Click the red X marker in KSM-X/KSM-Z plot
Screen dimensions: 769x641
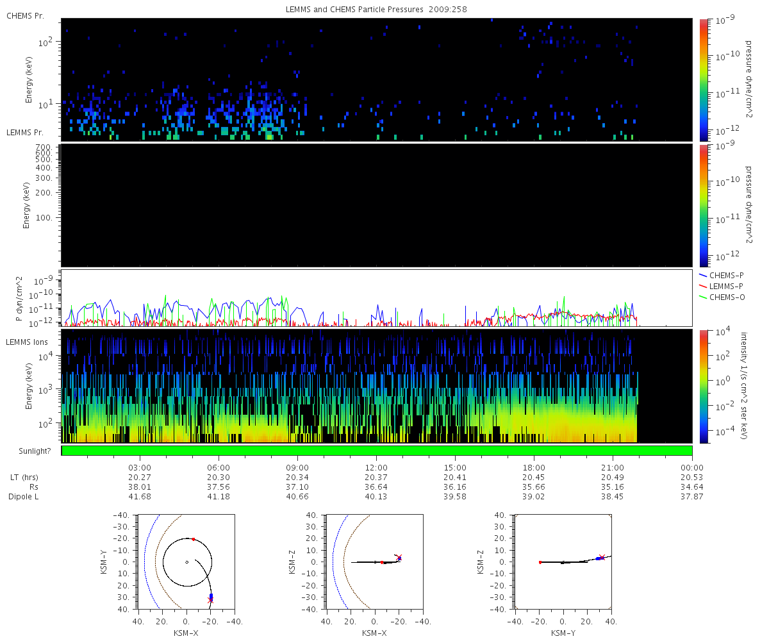tap(398, 557)
